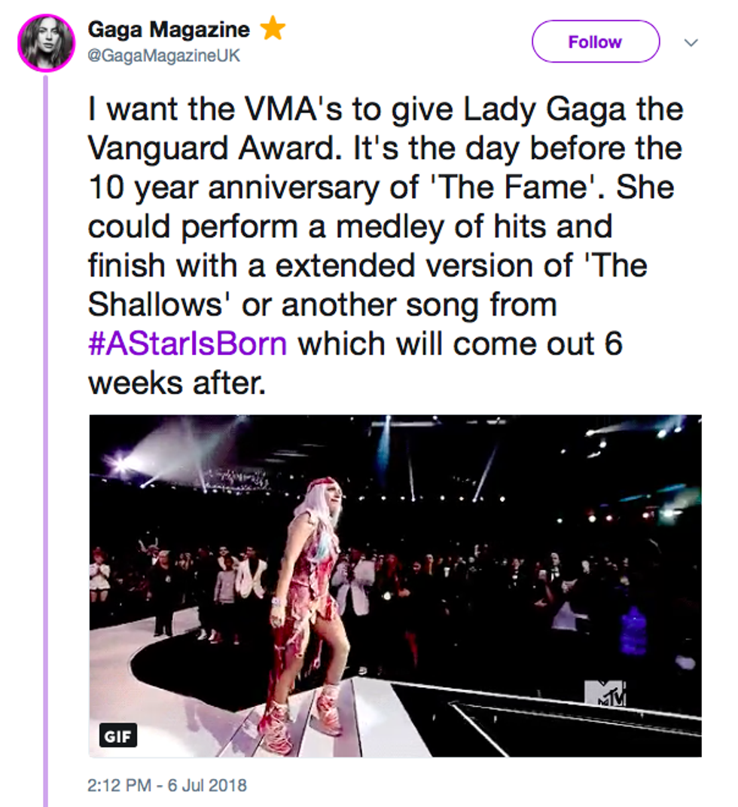738x807 pixels.
Task: Open the @GagaMagazineUK handle link
Action: [164, 57]
